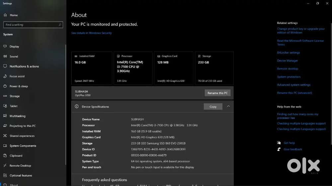Open the Display settings icon
The height and width of the screenshot is (186, 332).
(5, 46)
